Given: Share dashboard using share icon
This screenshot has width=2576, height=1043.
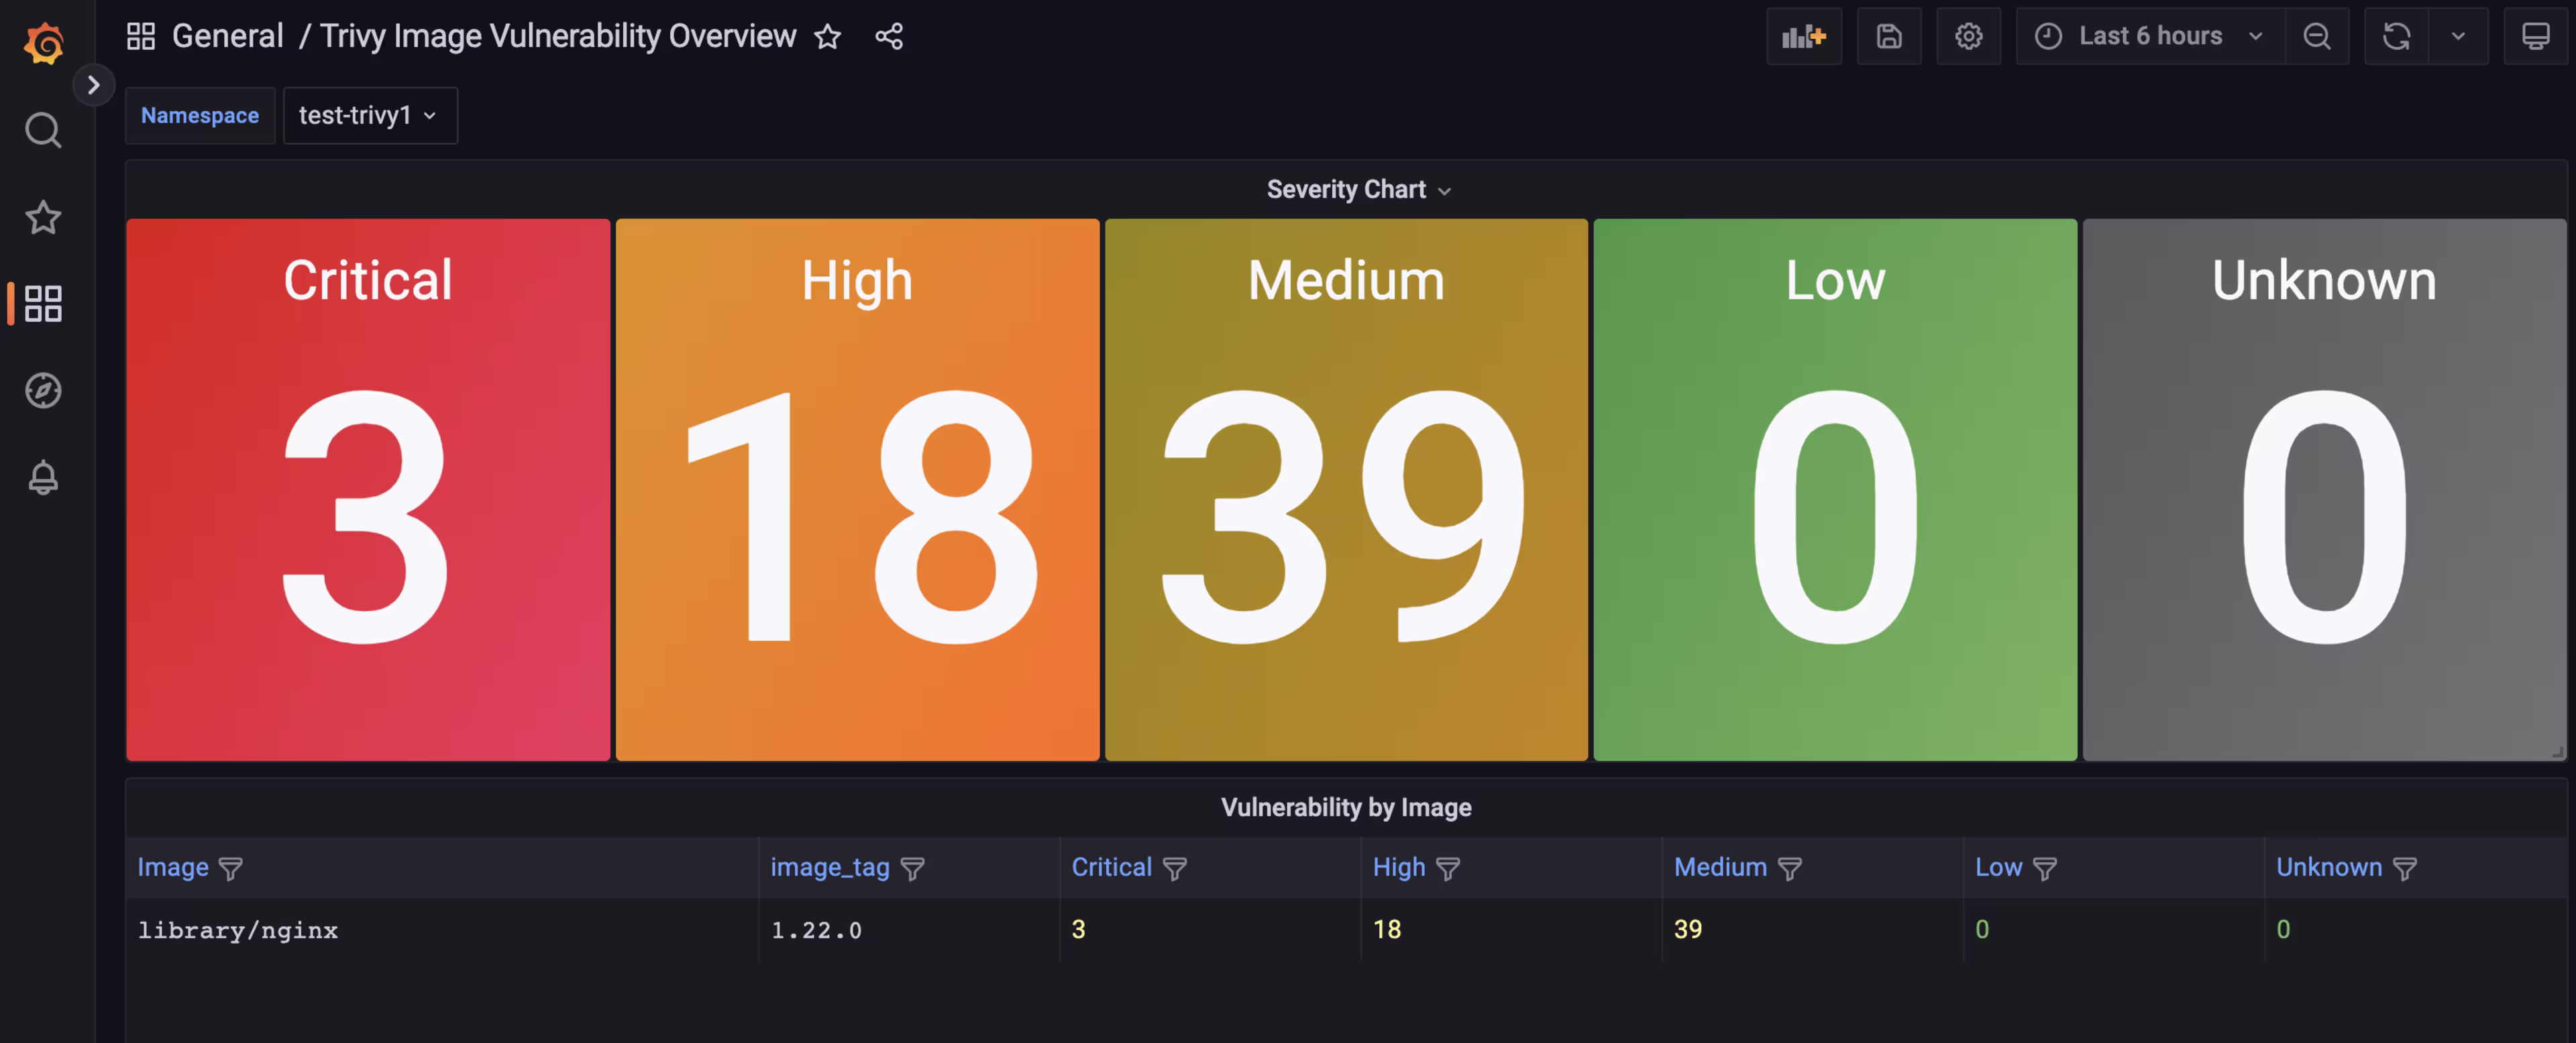Looking at the screenshot, I should [x=888, y=37].
